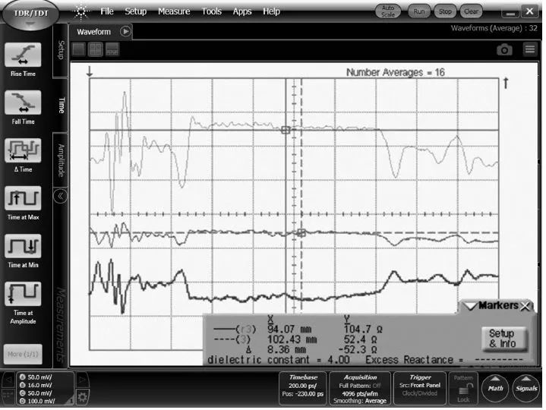Click the 94.07 mm marker X value
This screenshot has height=410, width=546.
(x=289, y=329)
